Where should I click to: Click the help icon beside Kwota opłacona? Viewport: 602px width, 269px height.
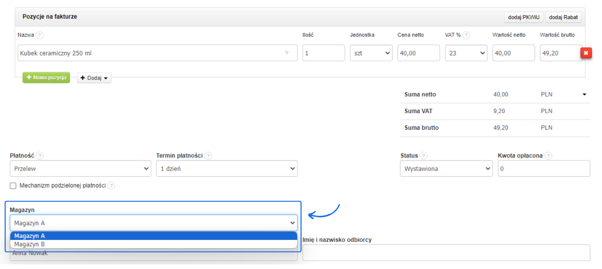(548, 156)
